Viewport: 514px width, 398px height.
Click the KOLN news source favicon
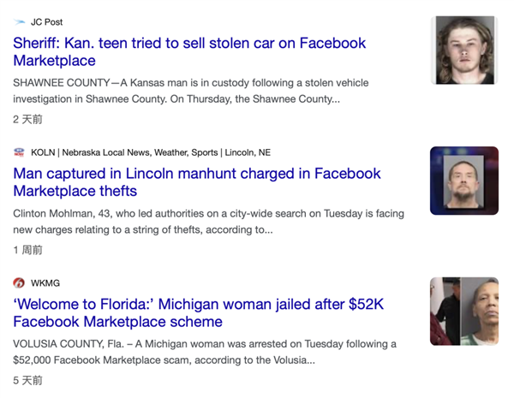point(20,152)
